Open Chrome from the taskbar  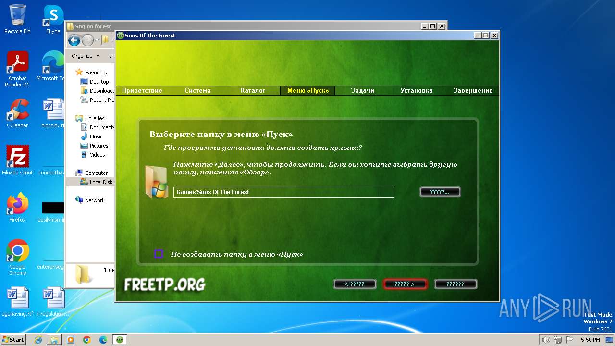(x=87, y=340)
